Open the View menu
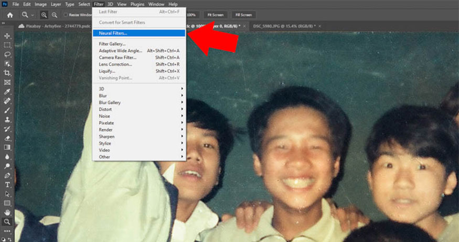Image resolution: width=459 pixels, height=242 pixels. (x=122, y=4)
